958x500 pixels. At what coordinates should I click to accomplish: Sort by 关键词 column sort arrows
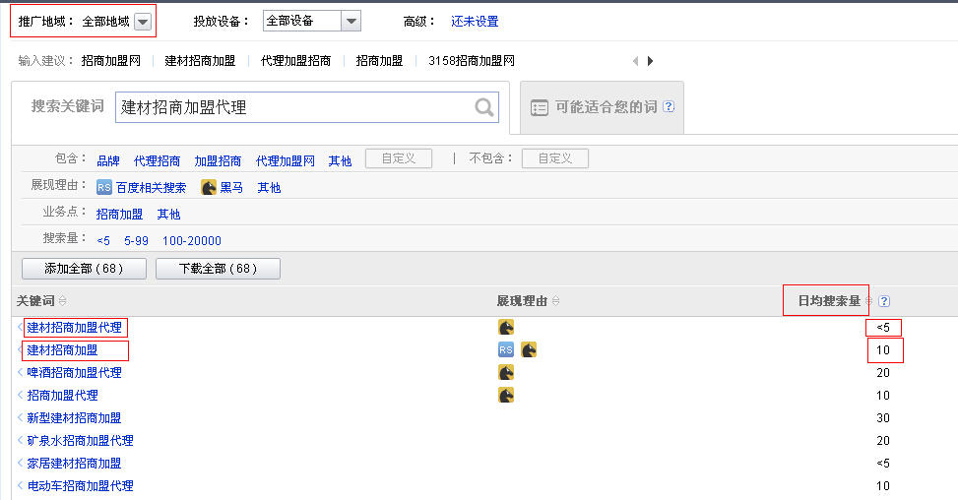click(x=62, y=301)
